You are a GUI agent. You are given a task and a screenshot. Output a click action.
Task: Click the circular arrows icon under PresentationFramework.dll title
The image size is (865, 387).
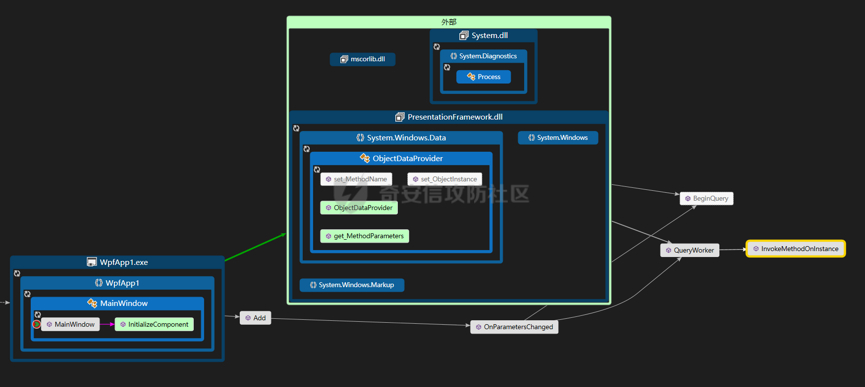(x=296, y=129)
